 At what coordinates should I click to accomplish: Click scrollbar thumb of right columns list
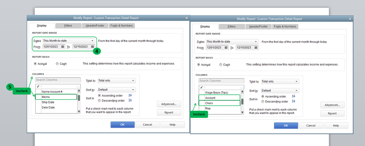click(242, 102)
